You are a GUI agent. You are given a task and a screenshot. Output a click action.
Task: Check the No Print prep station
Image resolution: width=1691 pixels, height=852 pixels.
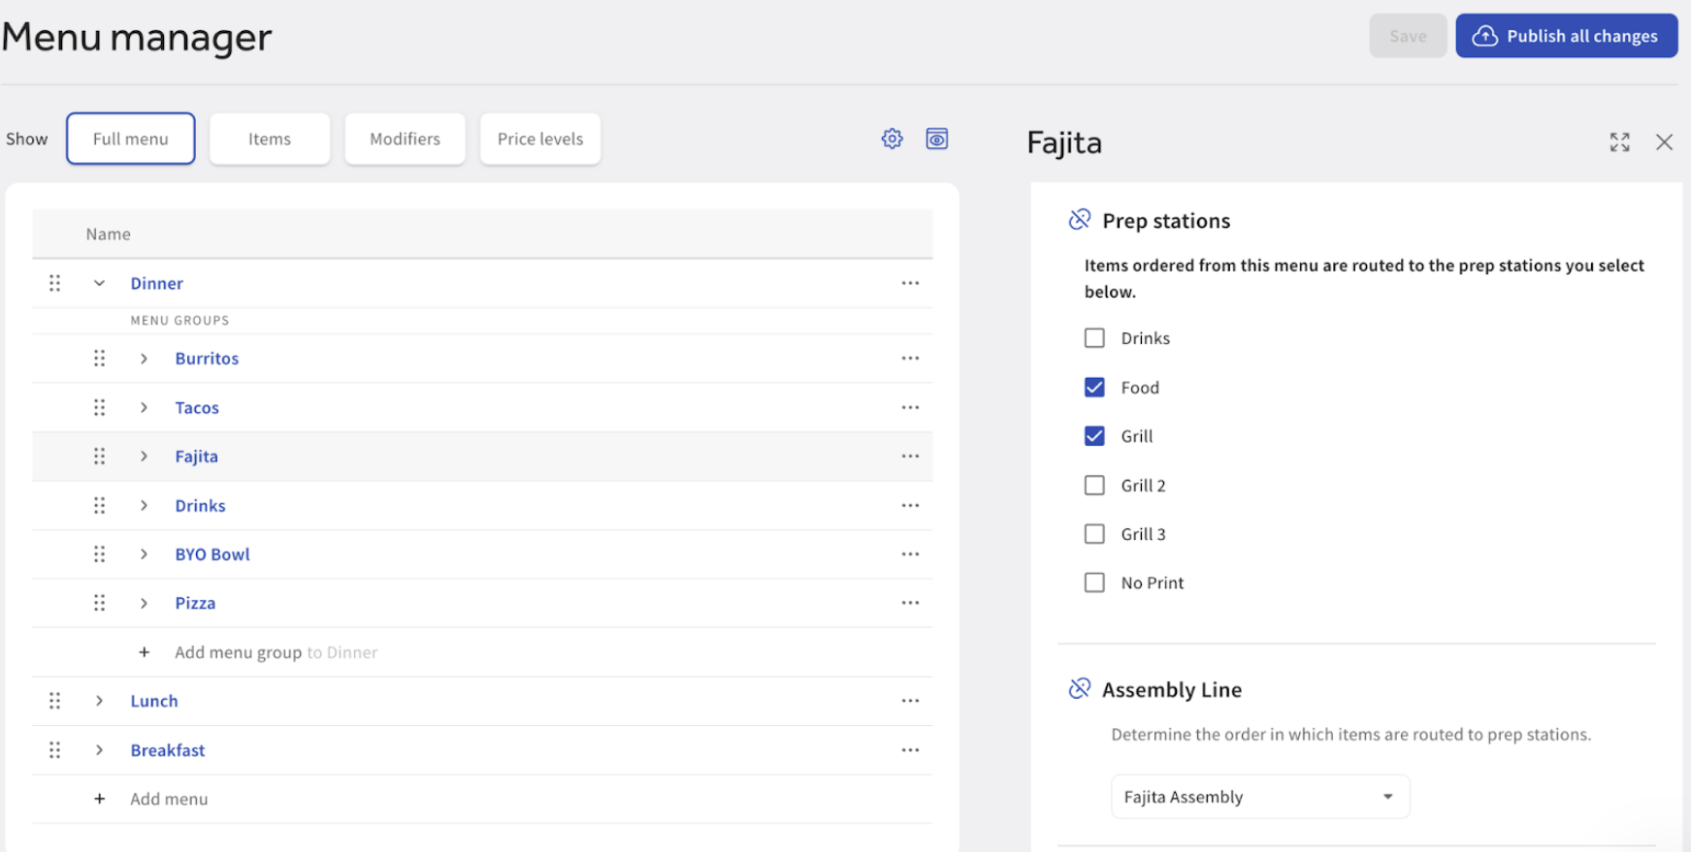click(x=1094, y=583)
